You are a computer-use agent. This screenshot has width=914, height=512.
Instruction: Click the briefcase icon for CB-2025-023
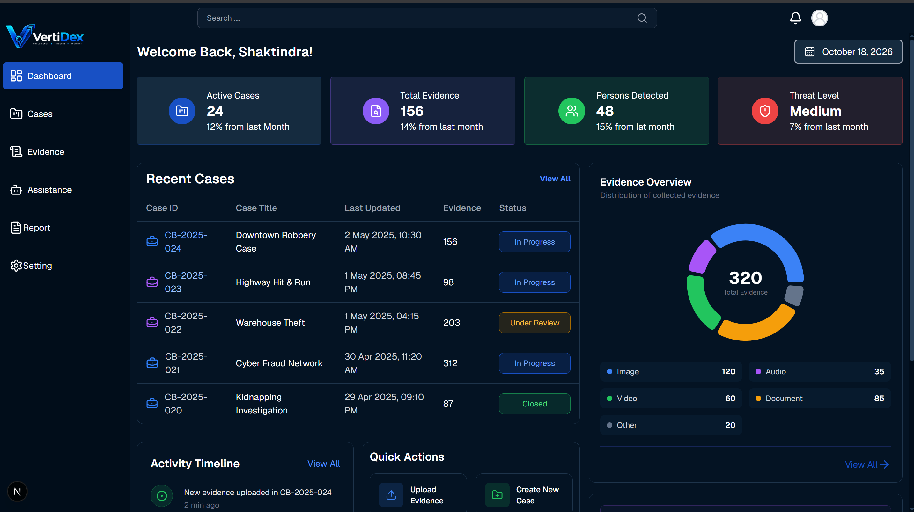(152, 282)
